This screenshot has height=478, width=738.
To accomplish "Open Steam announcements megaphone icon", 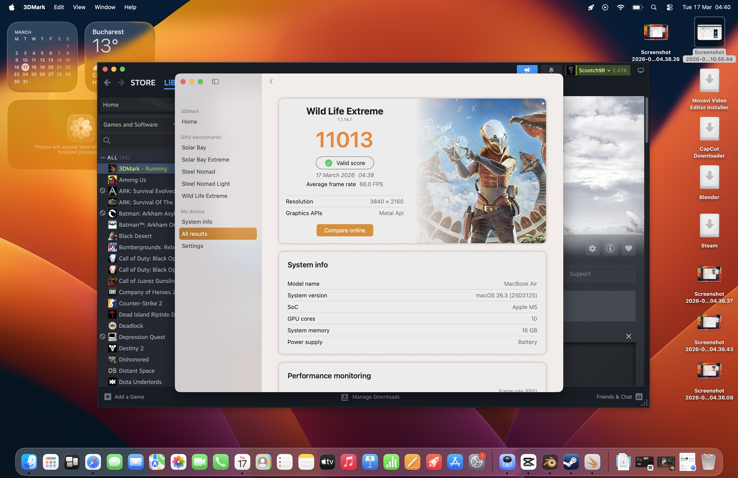I will 527,70.
